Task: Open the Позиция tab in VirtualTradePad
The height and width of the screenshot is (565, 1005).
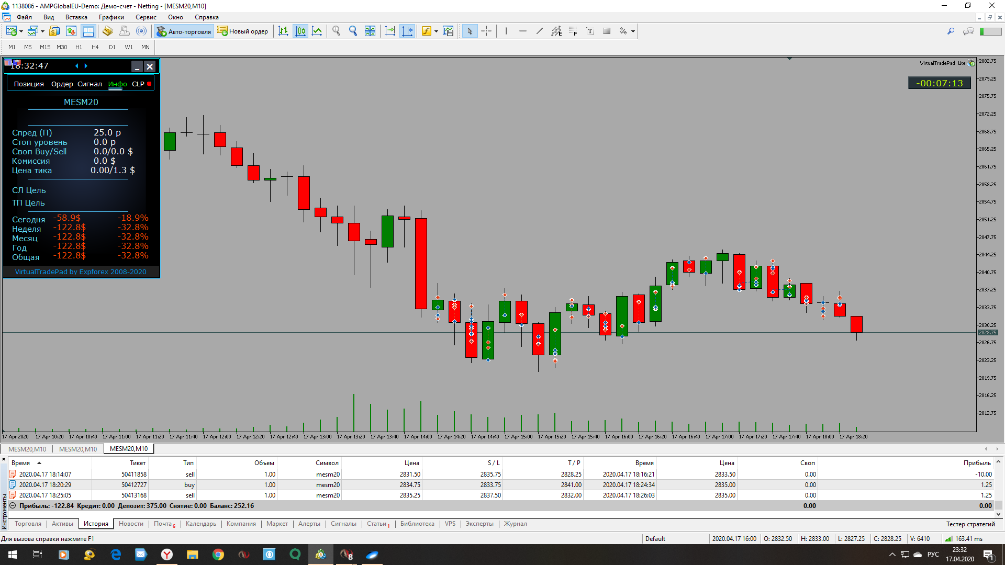Action: point(29,84)
